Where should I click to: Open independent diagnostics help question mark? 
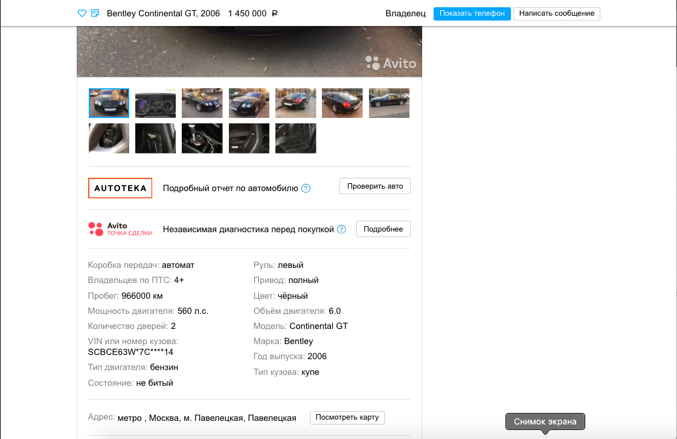coord(342,229)
